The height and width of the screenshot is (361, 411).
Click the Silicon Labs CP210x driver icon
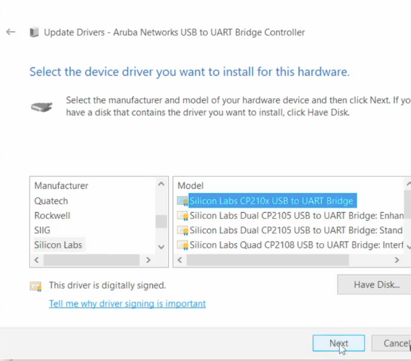pos(183,201)
